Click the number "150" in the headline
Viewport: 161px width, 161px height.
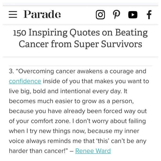[20, 33]
